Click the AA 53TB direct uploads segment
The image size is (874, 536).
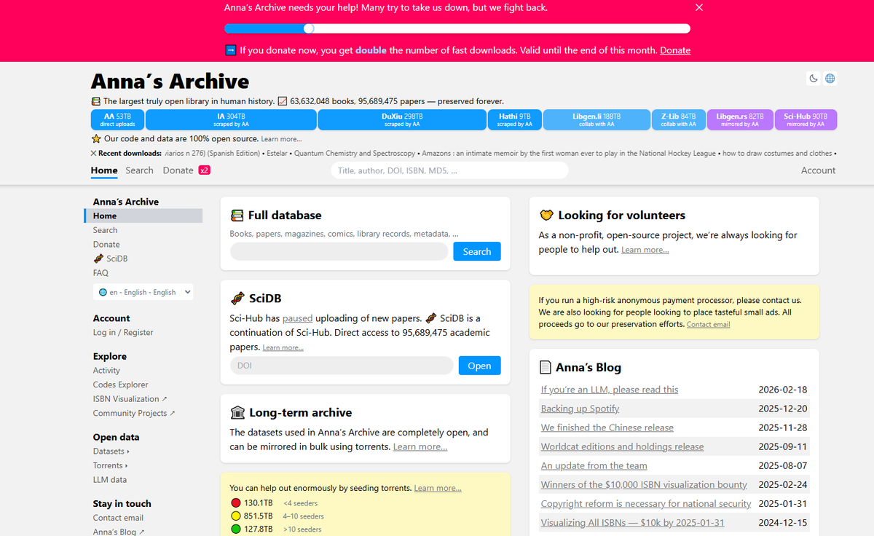pos(118,119)
